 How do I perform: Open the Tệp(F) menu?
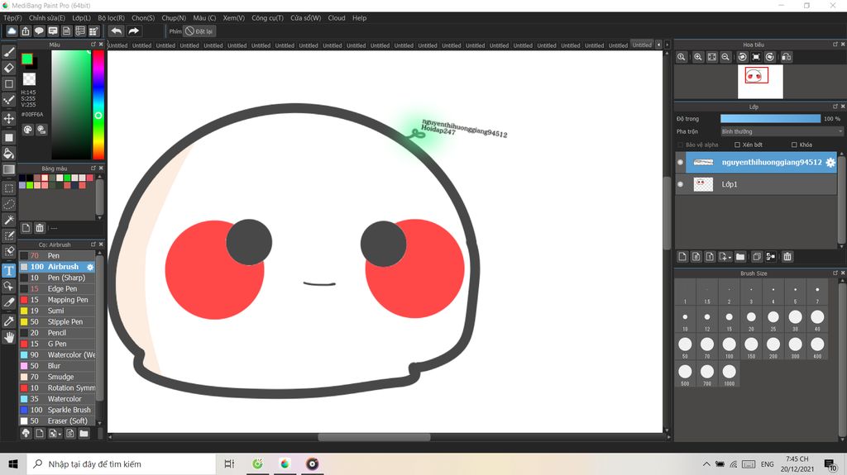point(12,18)
